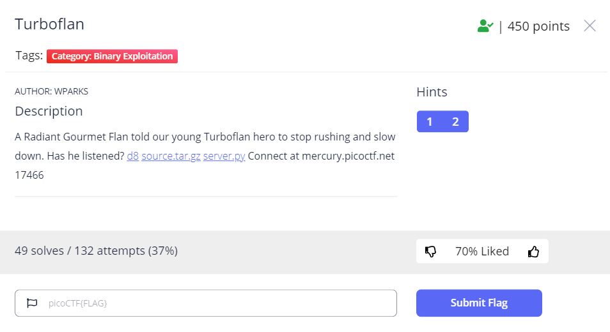The image size is (610, 332).
Task: Click the thumbs-down dislike icon
Action: click(430, 252)
